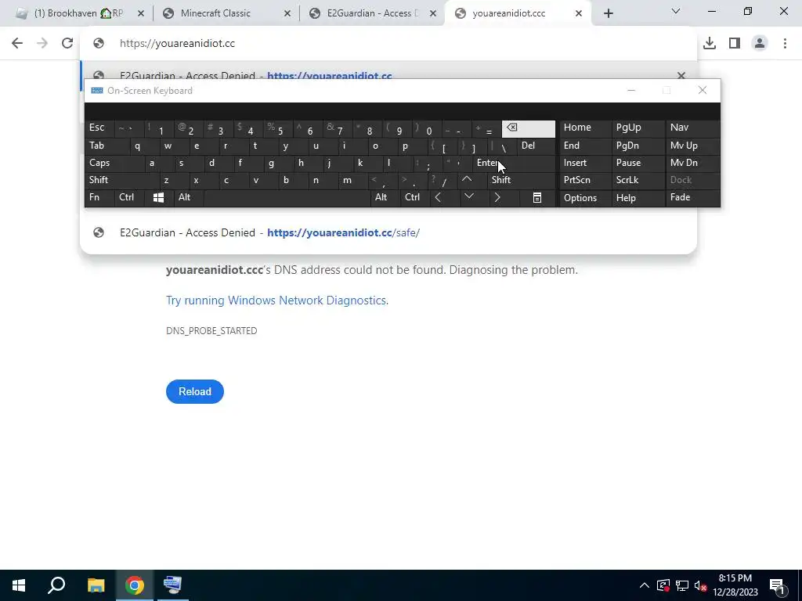Viewport: 802px width, 601px height.
Task: Close the Minecraft Classic tab
Action: coord(287,14)
